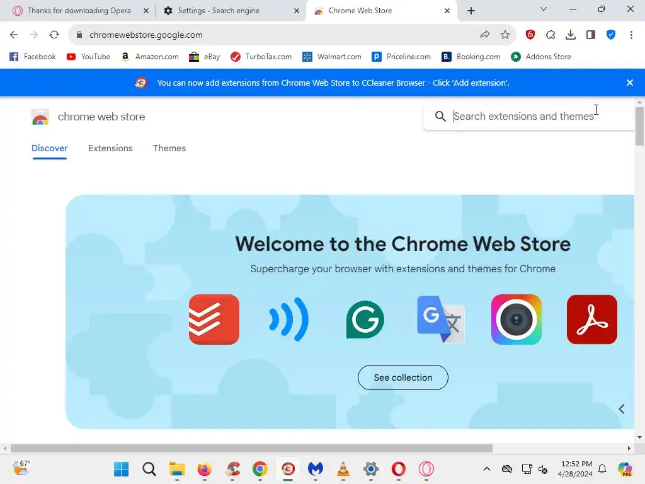Select the Discover tab
The height and width of the screenshot is (484, 645).
[49, 148]
